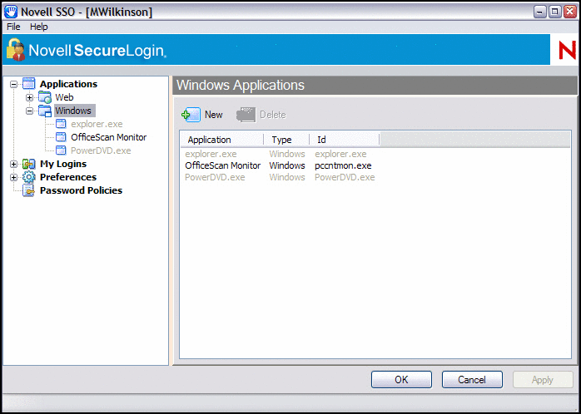Open the Help menu
Image resolution: width=581 pixels, height=414 pixels.
coord(39,27)
